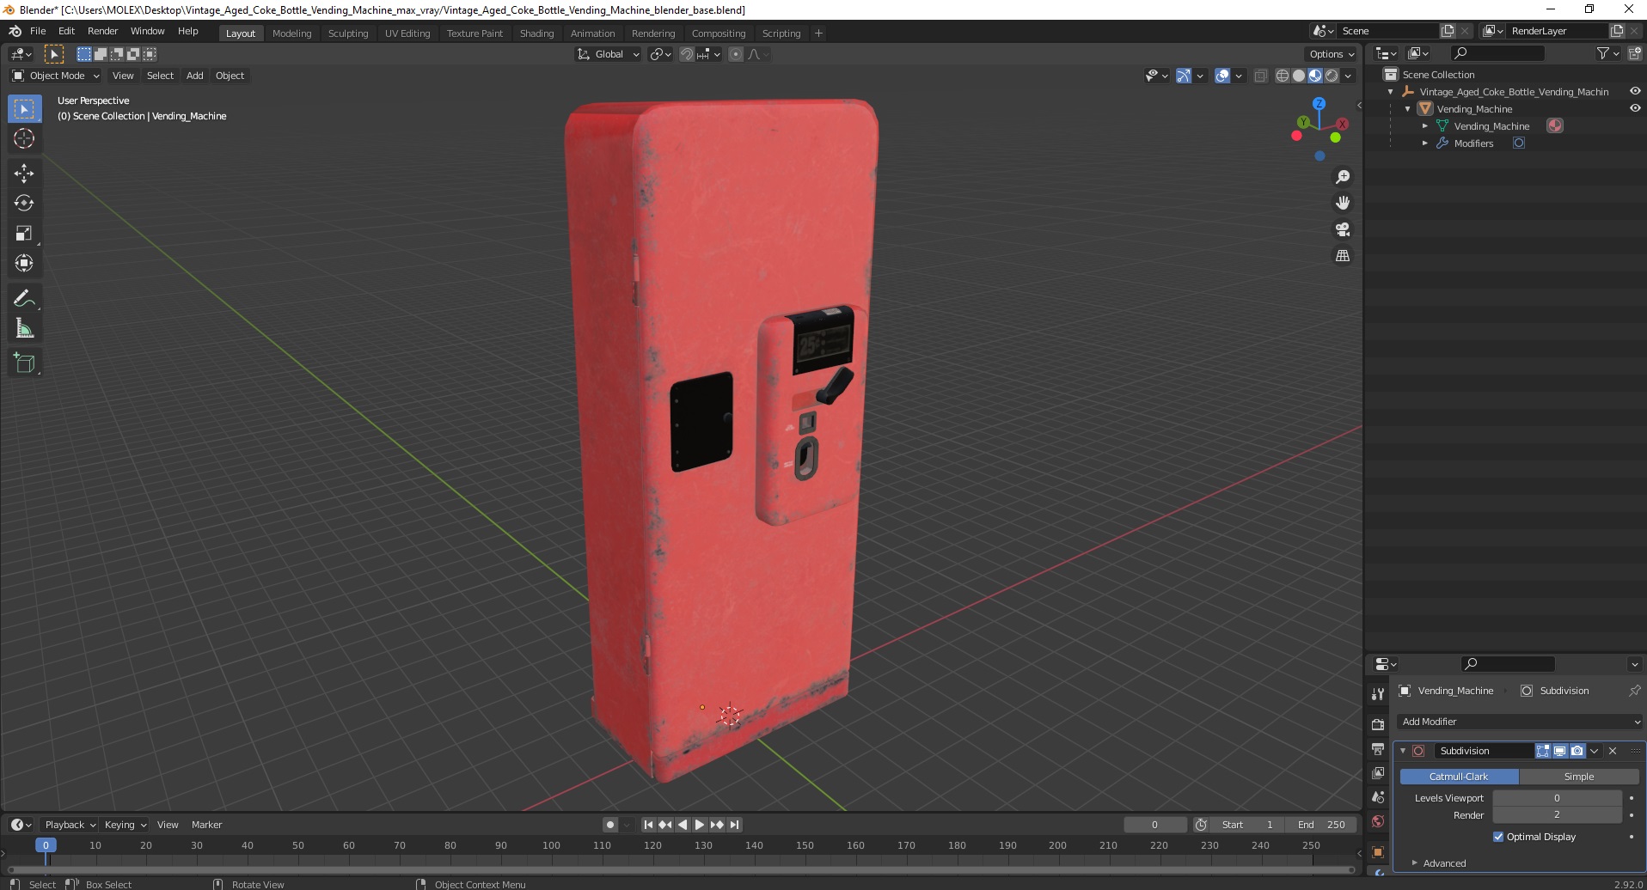Screen dimensions: 1647x890
Task: Open the View Layer properties tab
Action: (1378, 773)
